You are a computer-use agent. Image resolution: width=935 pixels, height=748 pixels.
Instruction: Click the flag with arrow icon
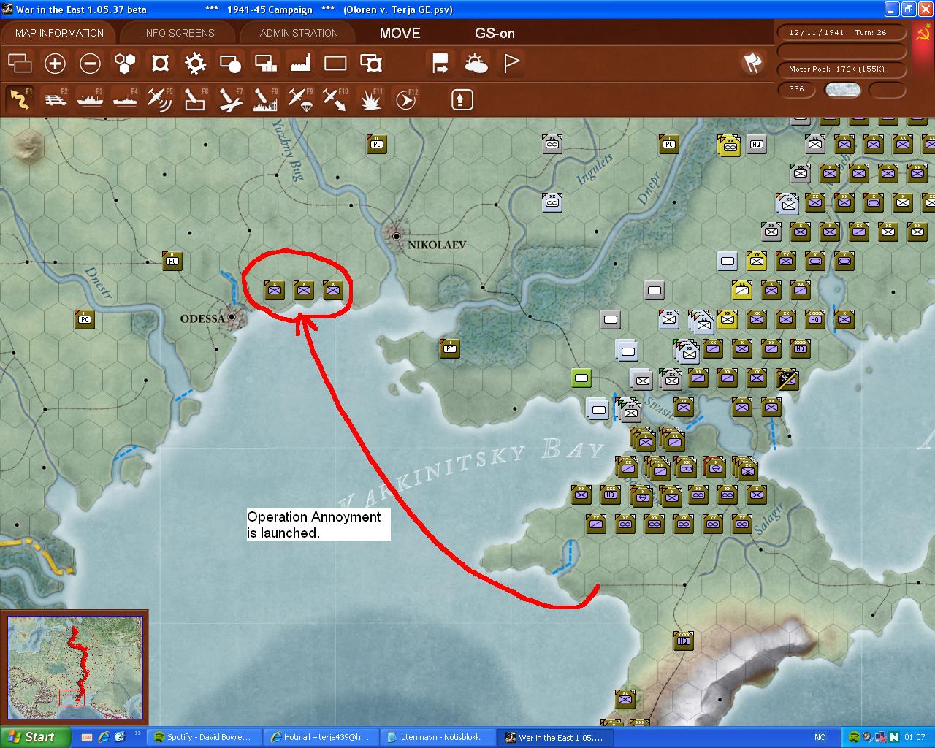tap(440, 64)
